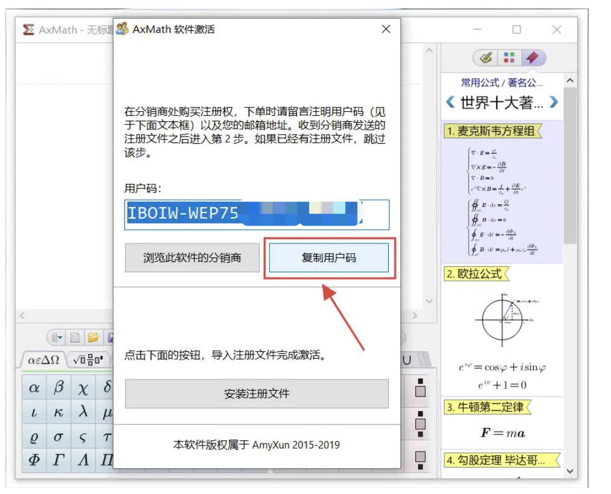Switch to the square root fraction templates tab

[88, 360]
